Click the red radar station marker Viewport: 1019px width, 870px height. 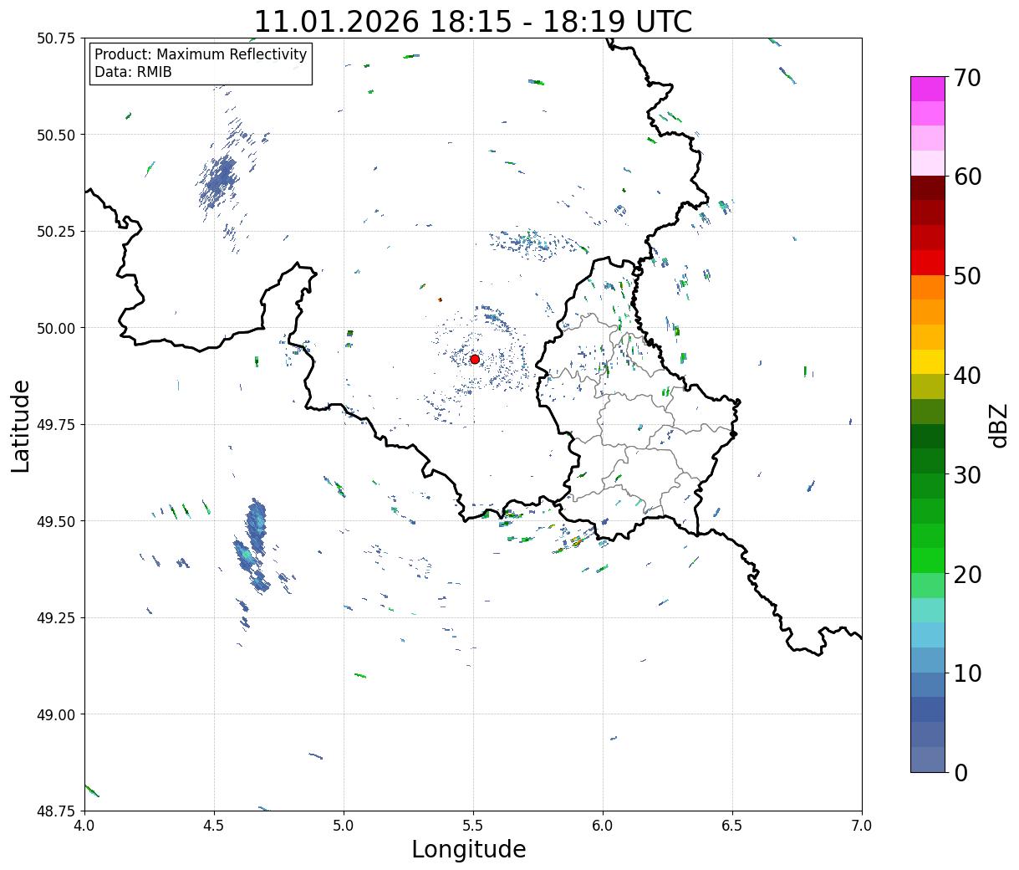475,359
